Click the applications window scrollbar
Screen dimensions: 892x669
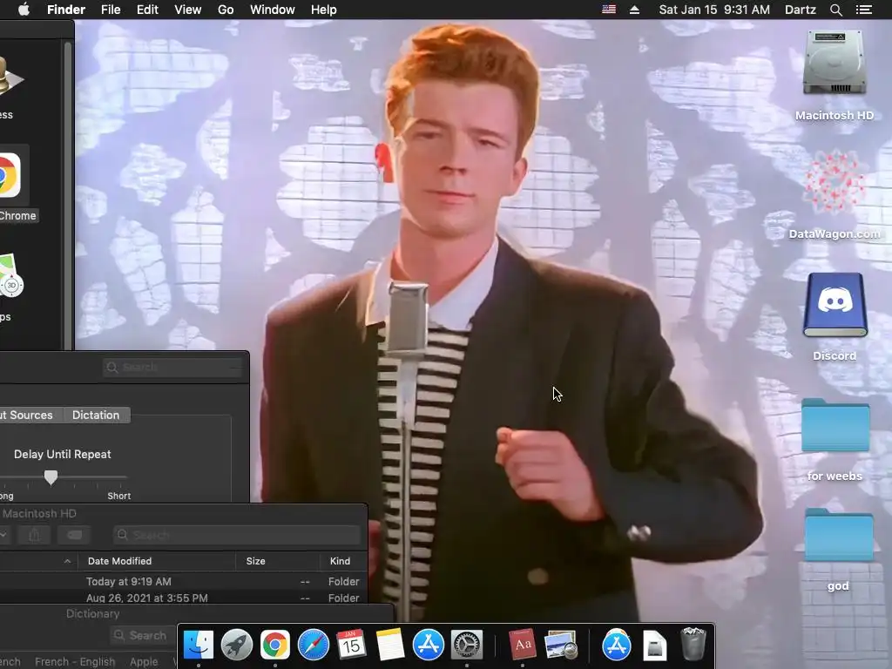point(68,196)
